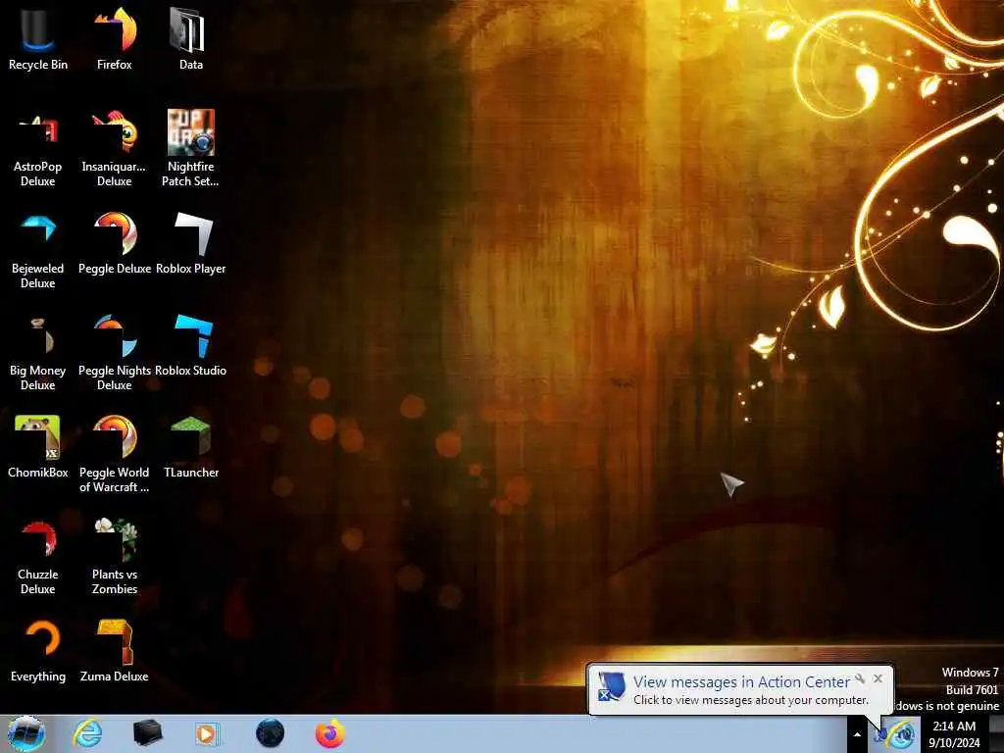Image resolution: width=1004 pixels, height=753 pixels.
Task: Select the ChomikBox desktop icon
Action: tap(38, 447)
